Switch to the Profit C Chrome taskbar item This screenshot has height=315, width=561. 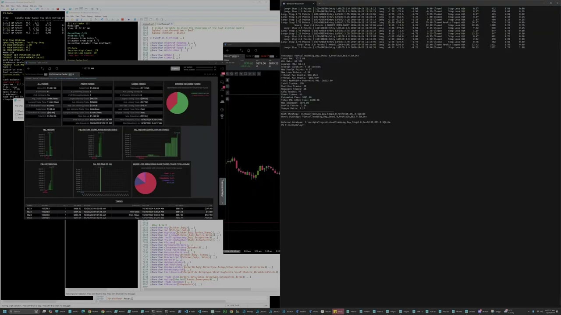(x=93, y=311)
